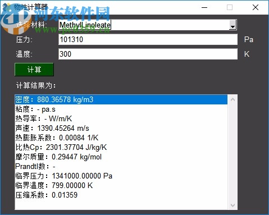269x215 pixels.
Task: Select the 摩尔质量: 0.29447 kg/mol row
Action: click(121, 157)
